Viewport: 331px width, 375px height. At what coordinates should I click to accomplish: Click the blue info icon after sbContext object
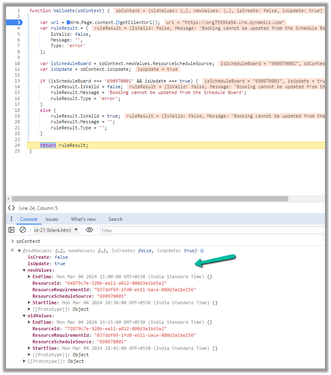coord(202,251)
